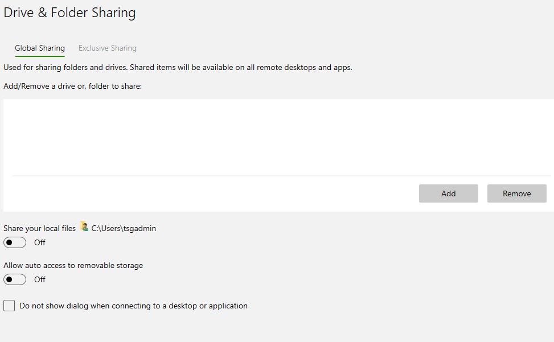Viewport: 554px width, 342px height.
Task: Click Allow auto access to removable storage label
Action: click(73, 266)
